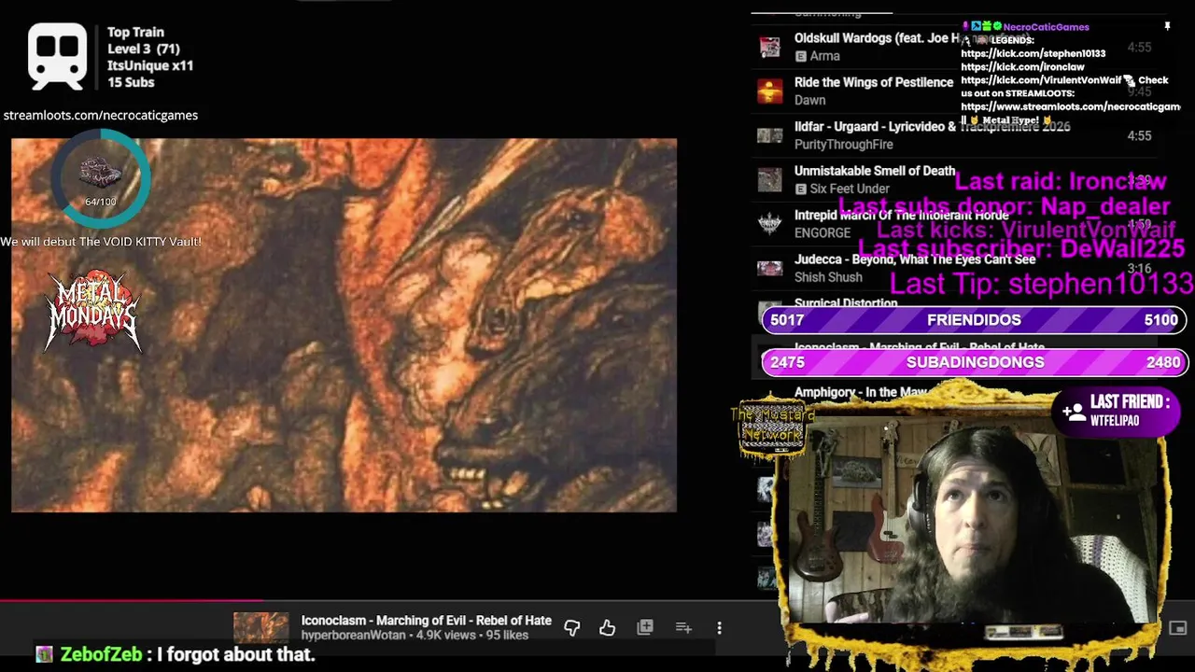The image size is (1195, 672).
Task: Dislike the Iconoclasm track with thumbs-down
Action: (572, 628)
